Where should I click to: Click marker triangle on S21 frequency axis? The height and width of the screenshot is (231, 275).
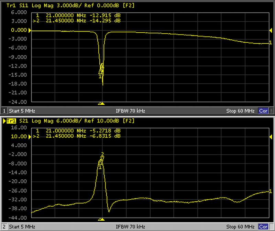[x=101, y=219]
